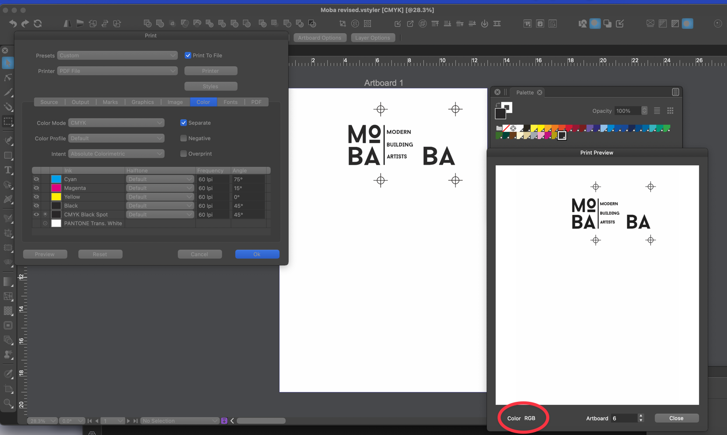Select the Pointer selection tool

click(8, 63)
